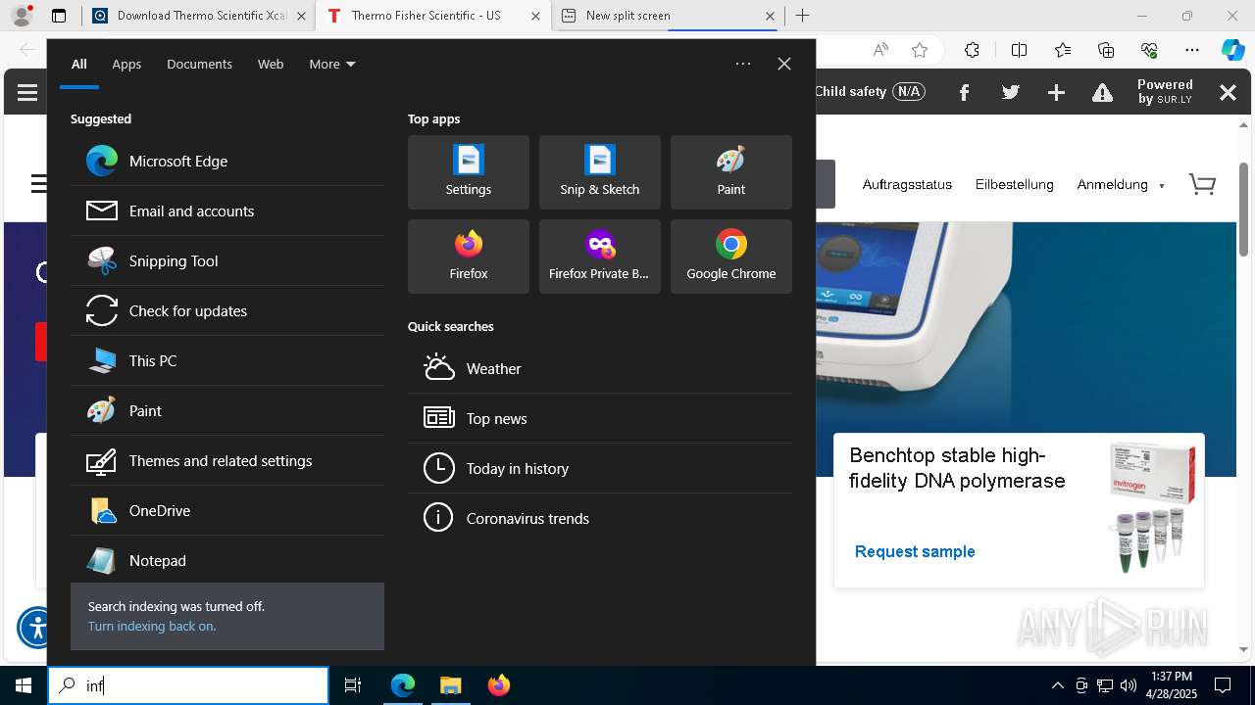Open Themes and related settings

227,460
